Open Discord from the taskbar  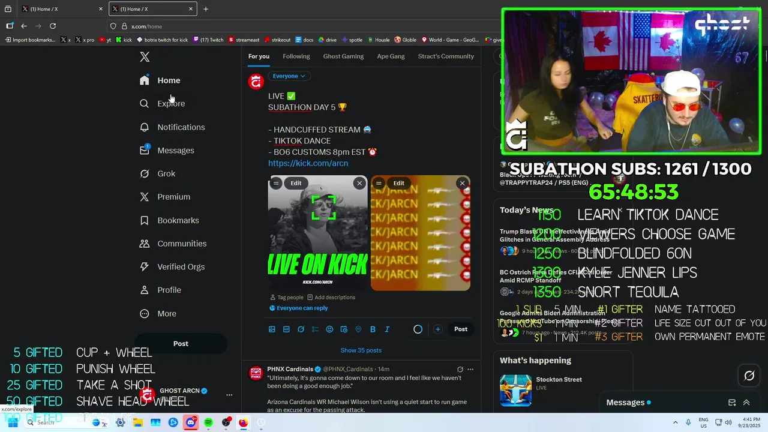[x=191, y=422]
